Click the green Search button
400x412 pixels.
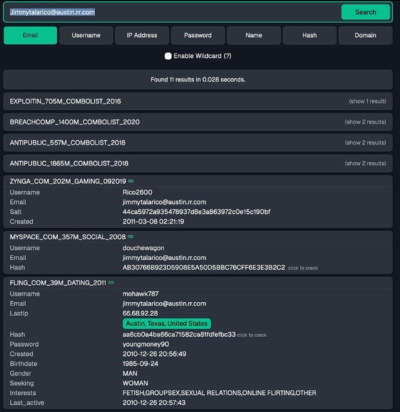(x=366, y=12)
